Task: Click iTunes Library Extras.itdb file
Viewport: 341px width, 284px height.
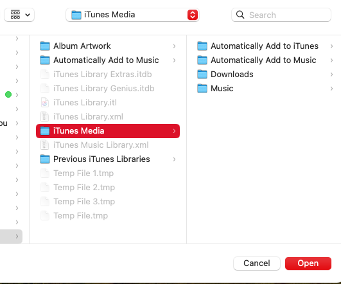Action: pyautogui.click(x=108, y=75)
